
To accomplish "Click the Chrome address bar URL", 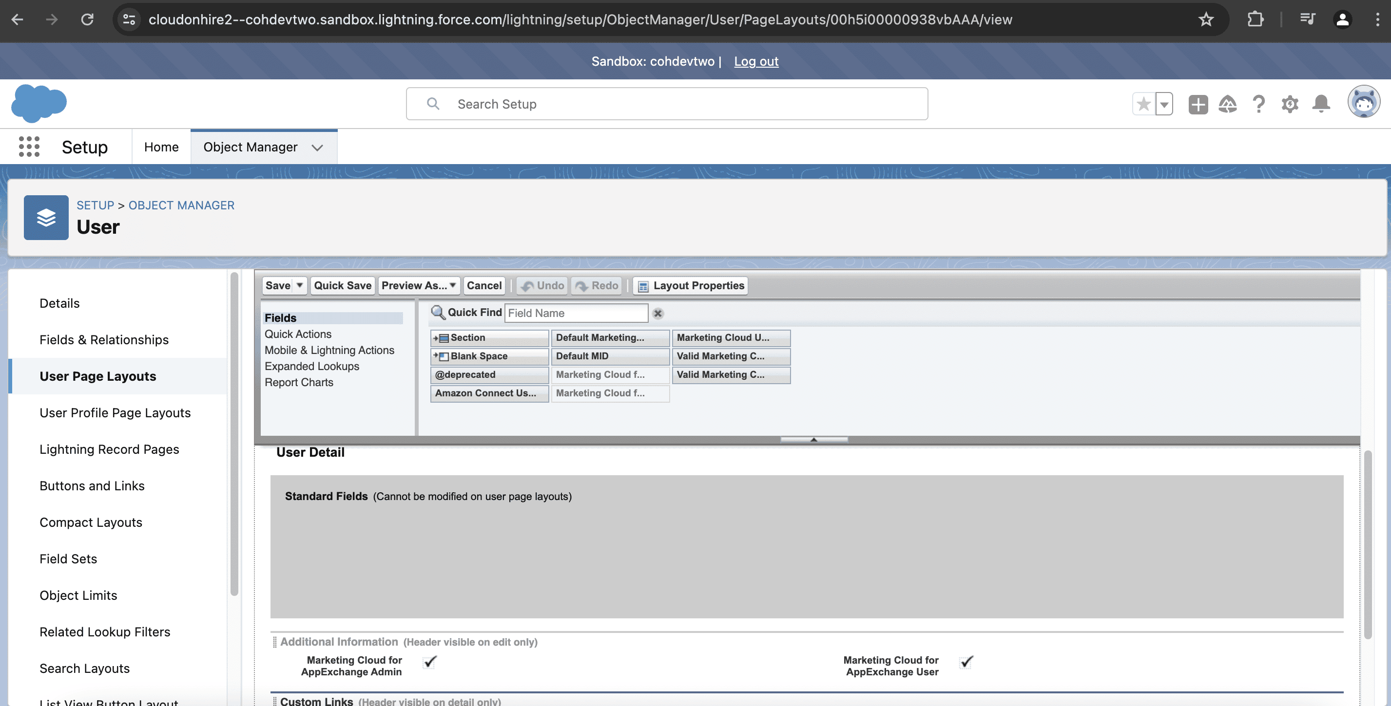I will tap(580, 19).
